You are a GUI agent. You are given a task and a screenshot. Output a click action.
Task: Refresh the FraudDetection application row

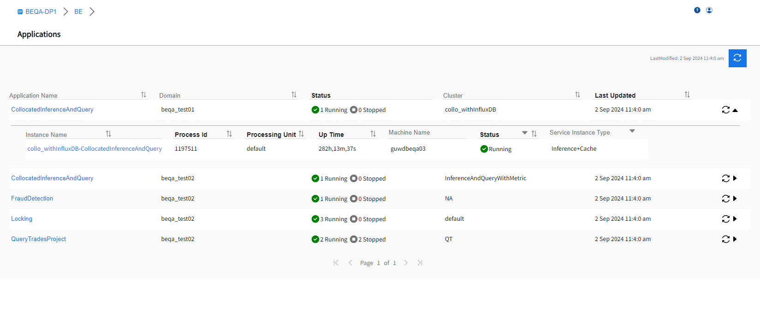pos(725,199)
